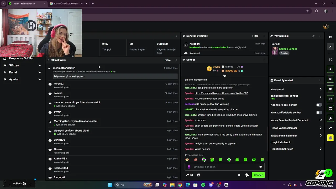The height and width of the screenshot is (189, 336).
Task: Click the chat panel scrollbar
Action: (x=267, y=140)
